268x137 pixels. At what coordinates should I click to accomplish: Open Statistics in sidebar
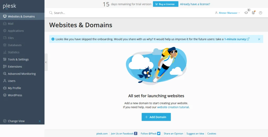(x=22, y=52)
